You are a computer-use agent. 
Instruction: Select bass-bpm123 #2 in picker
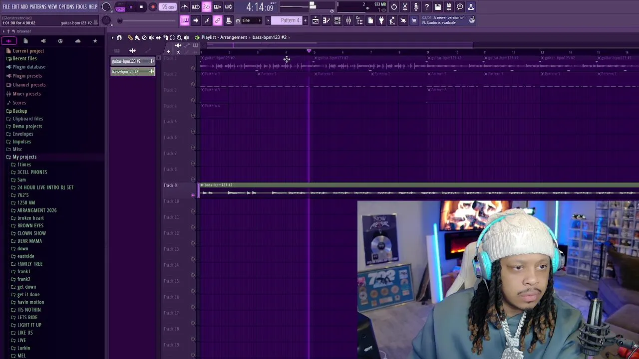click(133, 72)
